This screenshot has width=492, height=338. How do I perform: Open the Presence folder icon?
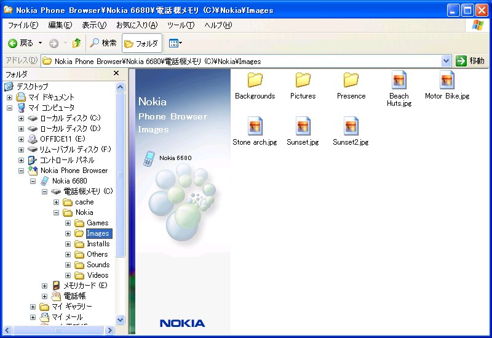click(x=351, y=79)
